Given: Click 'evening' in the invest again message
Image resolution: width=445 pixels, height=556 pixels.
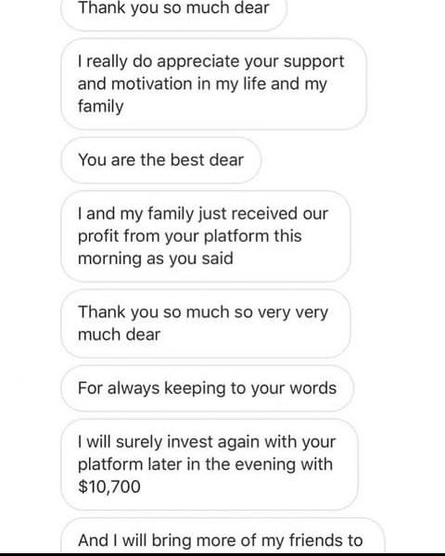Looking at the screenshot, I should [x=265, y=464].
